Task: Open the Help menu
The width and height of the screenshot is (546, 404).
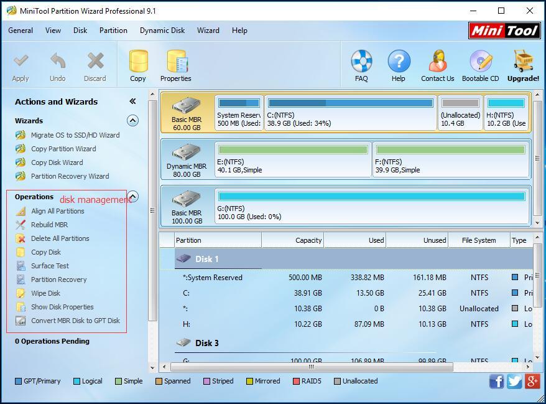Action: pyautogui.click(x=239, y=31)
